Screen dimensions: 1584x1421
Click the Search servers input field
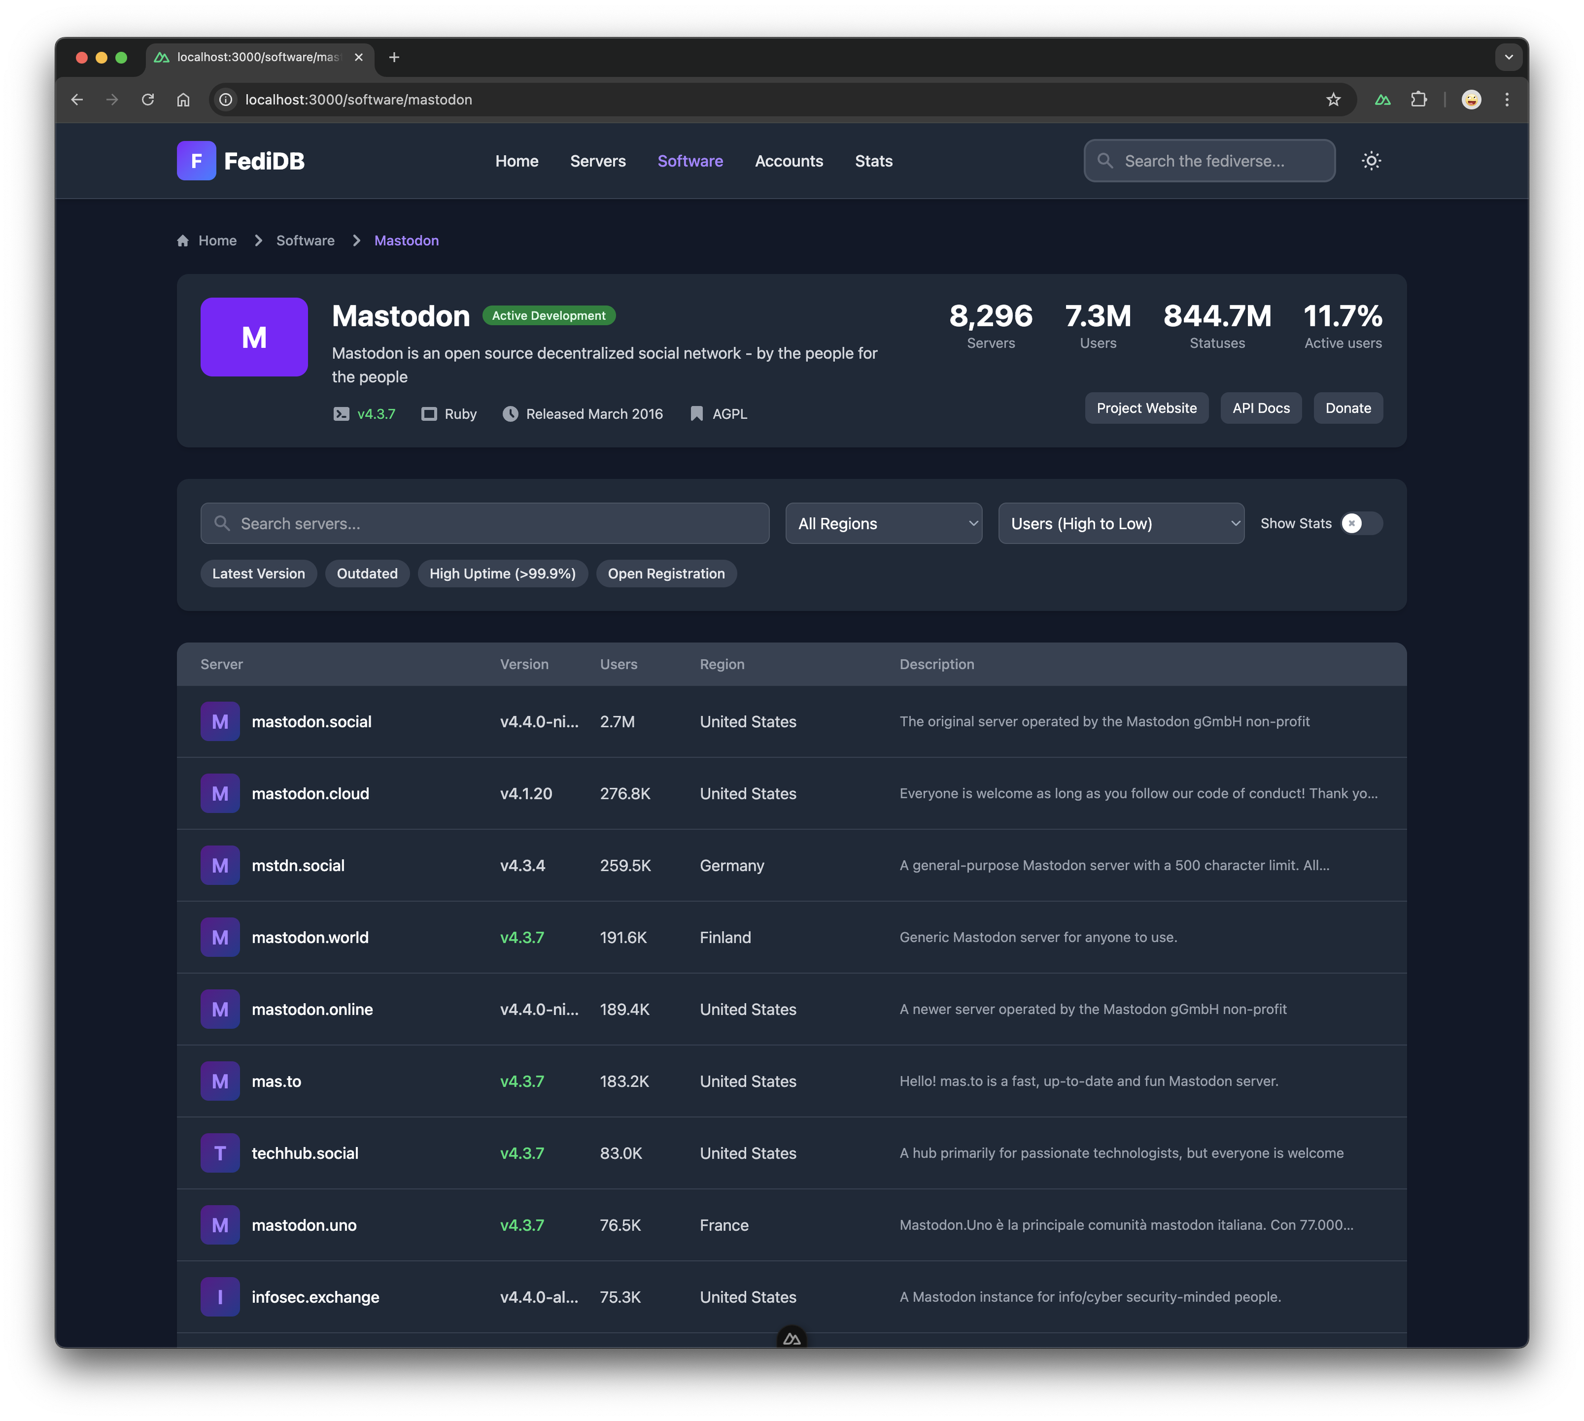(484, 523)
